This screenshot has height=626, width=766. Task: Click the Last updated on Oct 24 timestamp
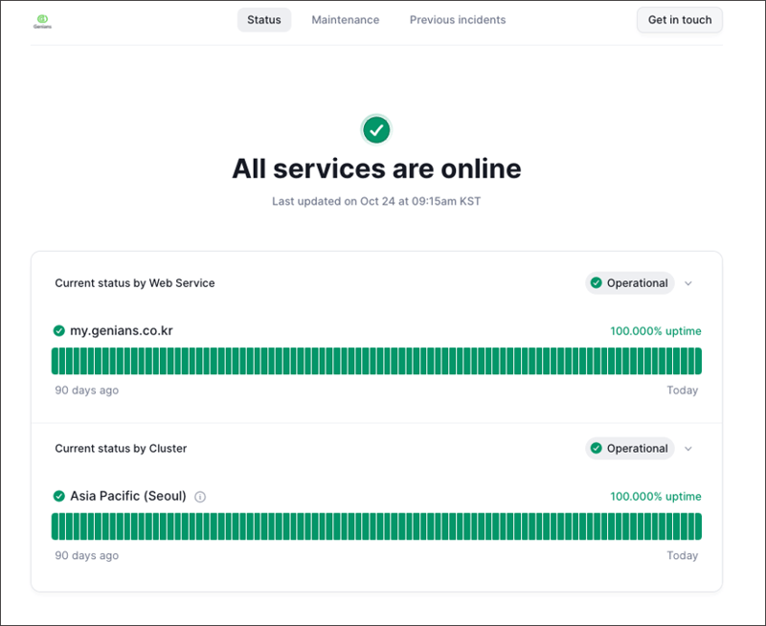376,201
